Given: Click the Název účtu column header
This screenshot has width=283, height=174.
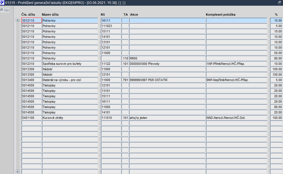Looking at the screenshot, I should click(x=50, y=14).
